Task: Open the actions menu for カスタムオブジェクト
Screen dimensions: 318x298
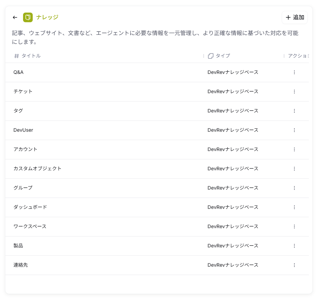Action: point(294,169)
